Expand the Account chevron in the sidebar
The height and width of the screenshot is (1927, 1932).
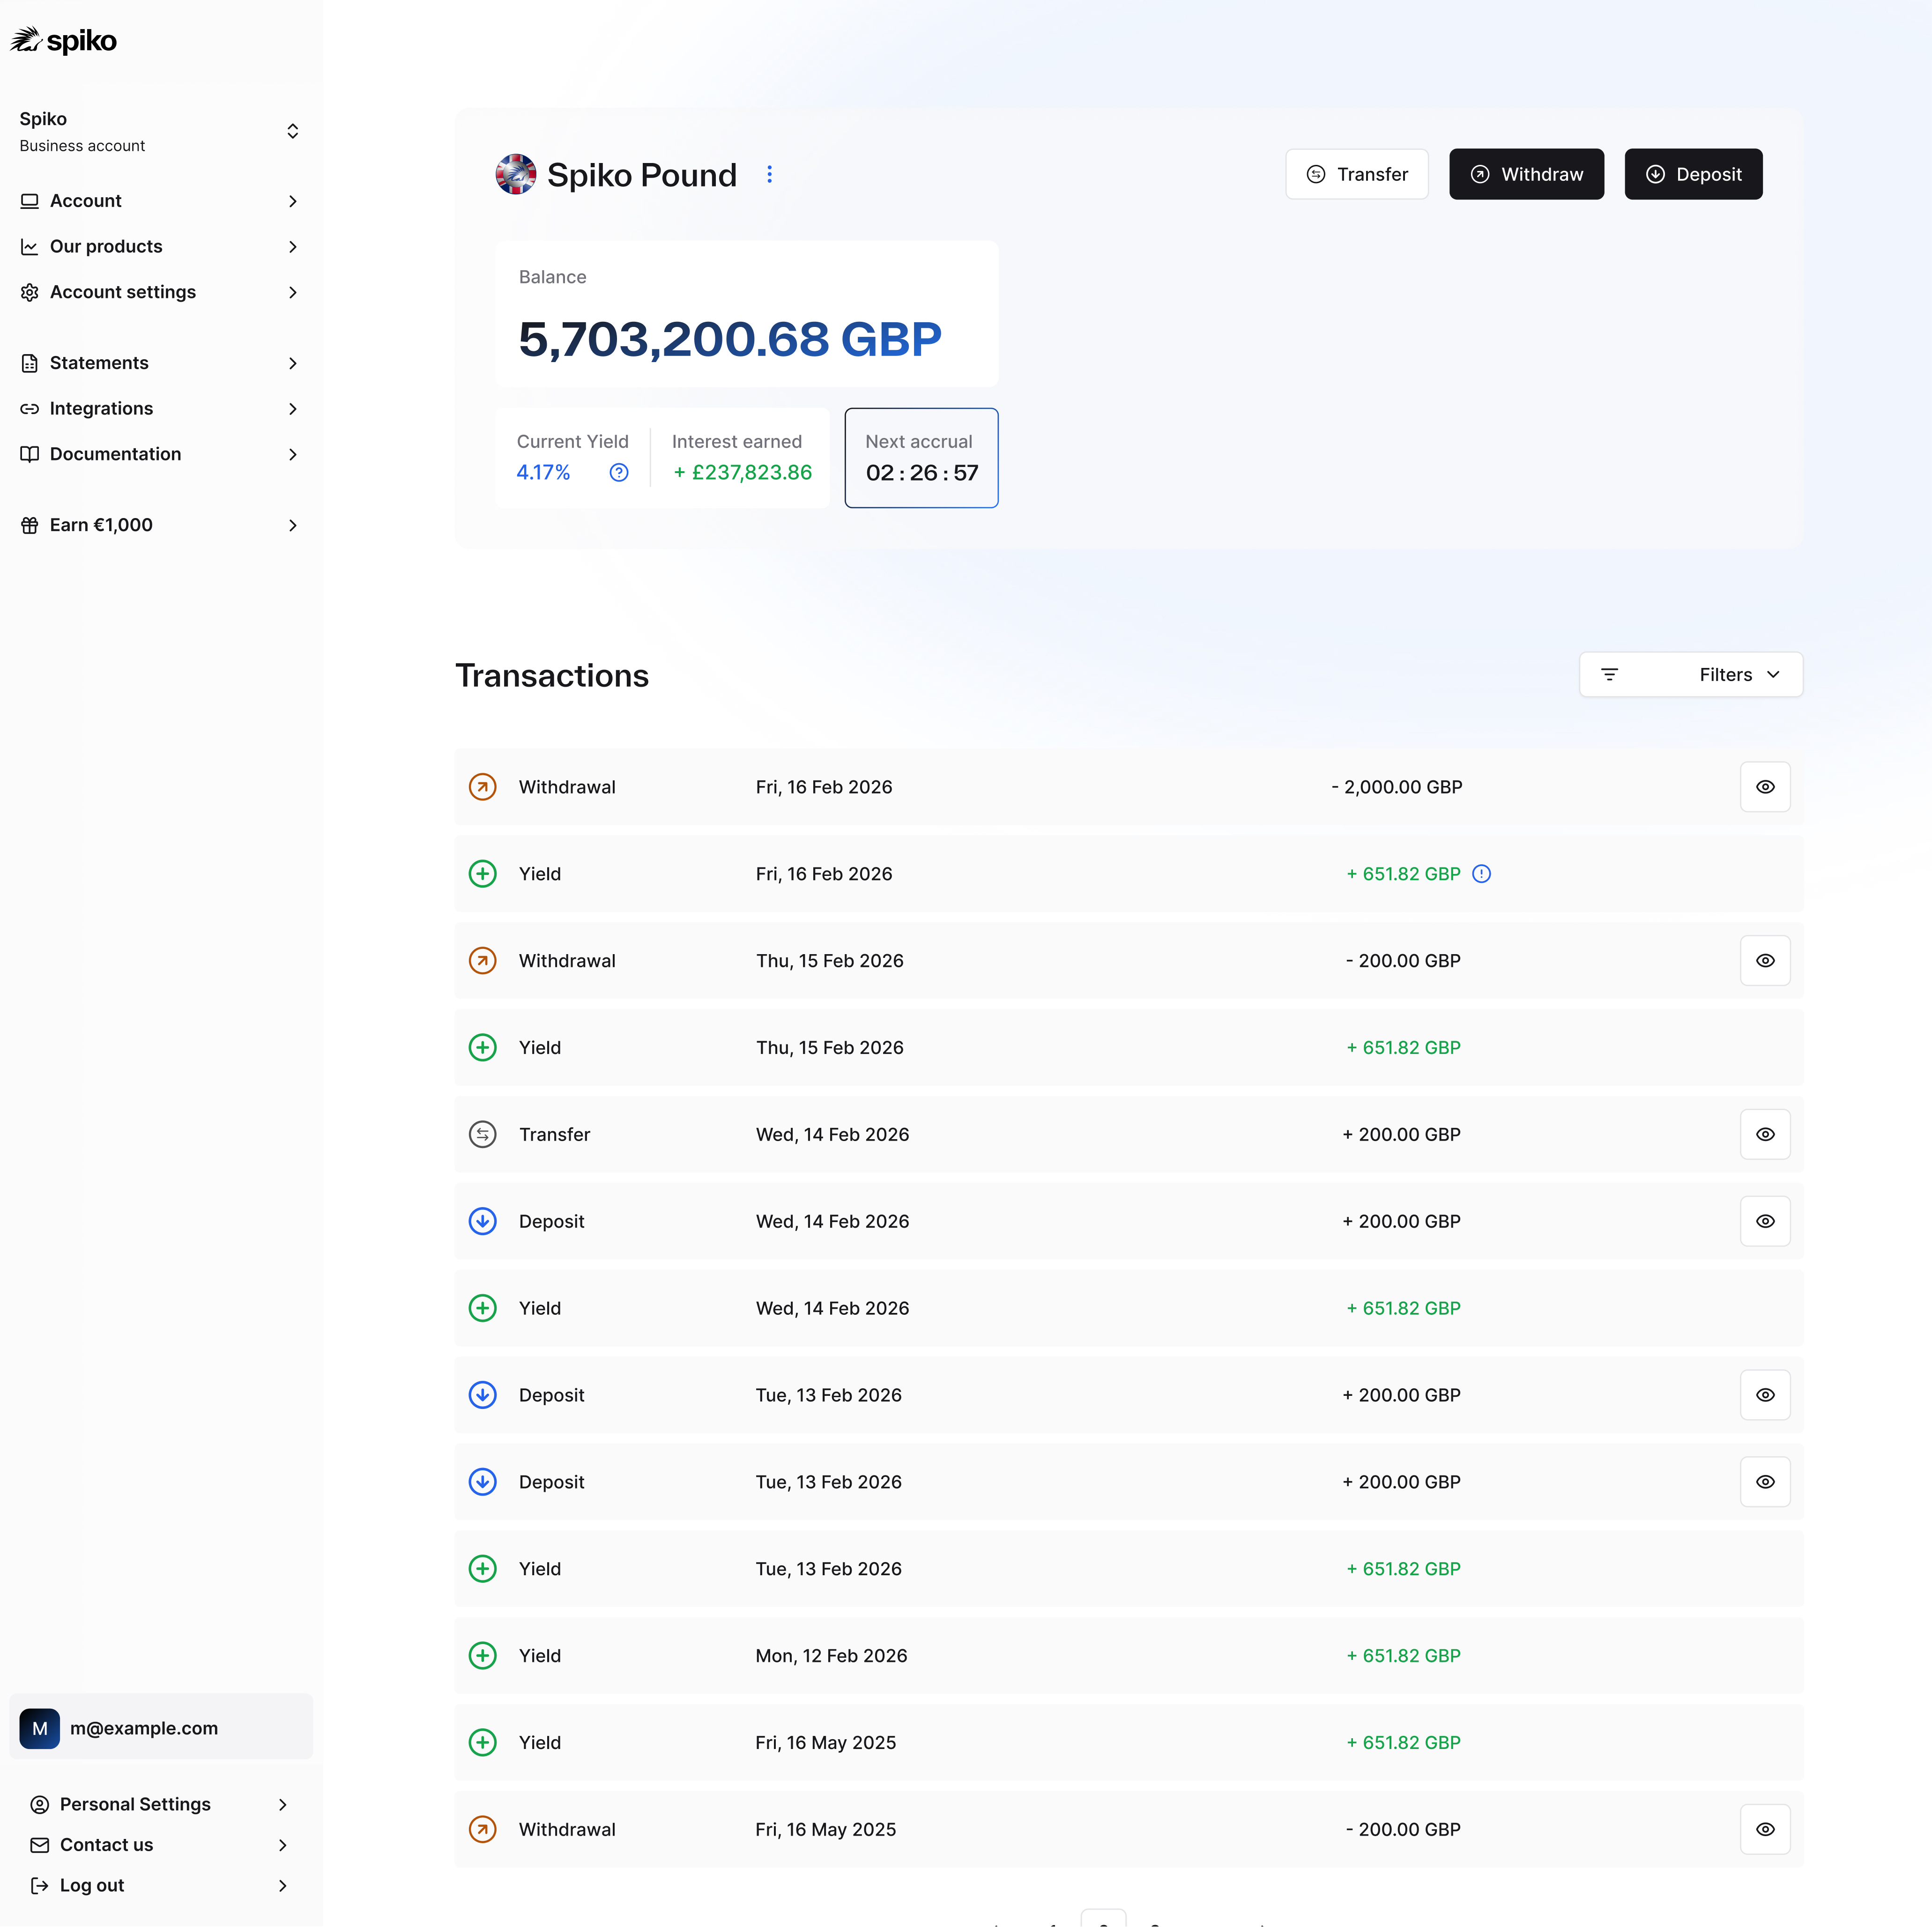[x=293, y=201]
